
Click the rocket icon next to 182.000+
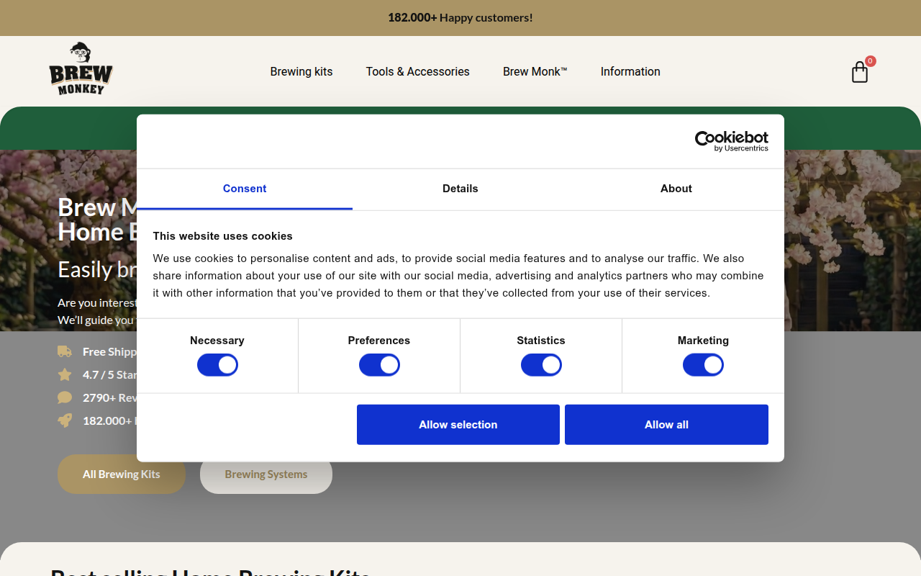pos(65,420)
